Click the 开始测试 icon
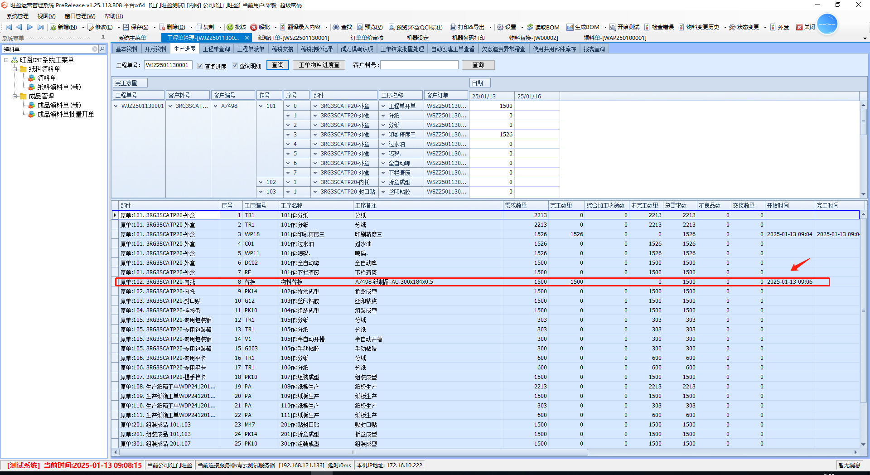Screen dimensions: 870x475 click(x=613, y=27)
